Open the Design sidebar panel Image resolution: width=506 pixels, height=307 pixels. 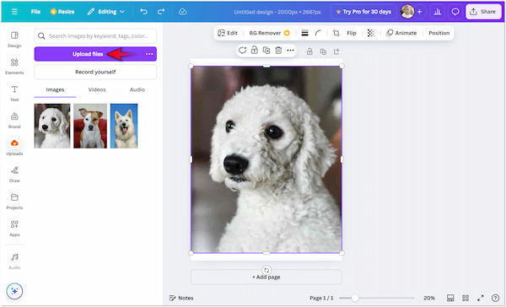click(14, 40)
